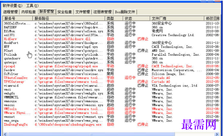Sort by 状态 column header
This screenshot has height=136, width=223.
pyautogui.click(x=136, y=18)
